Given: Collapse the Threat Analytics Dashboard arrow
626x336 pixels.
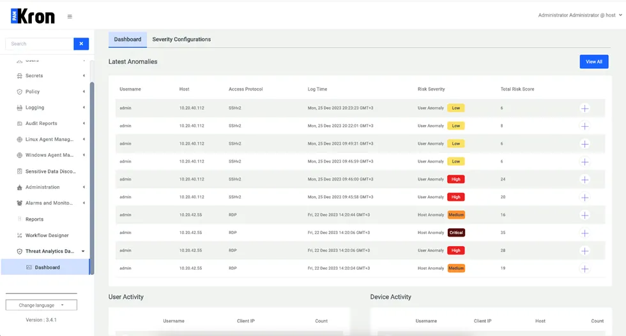Looking at the screenshot, I should 83,251.
